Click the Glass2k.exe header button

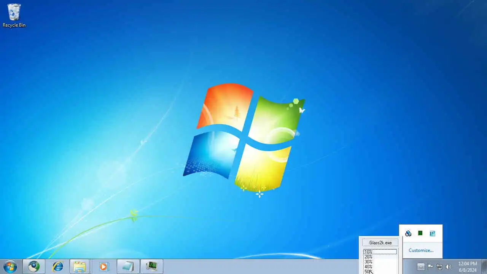pyautogui.click(x=380, y=242)
